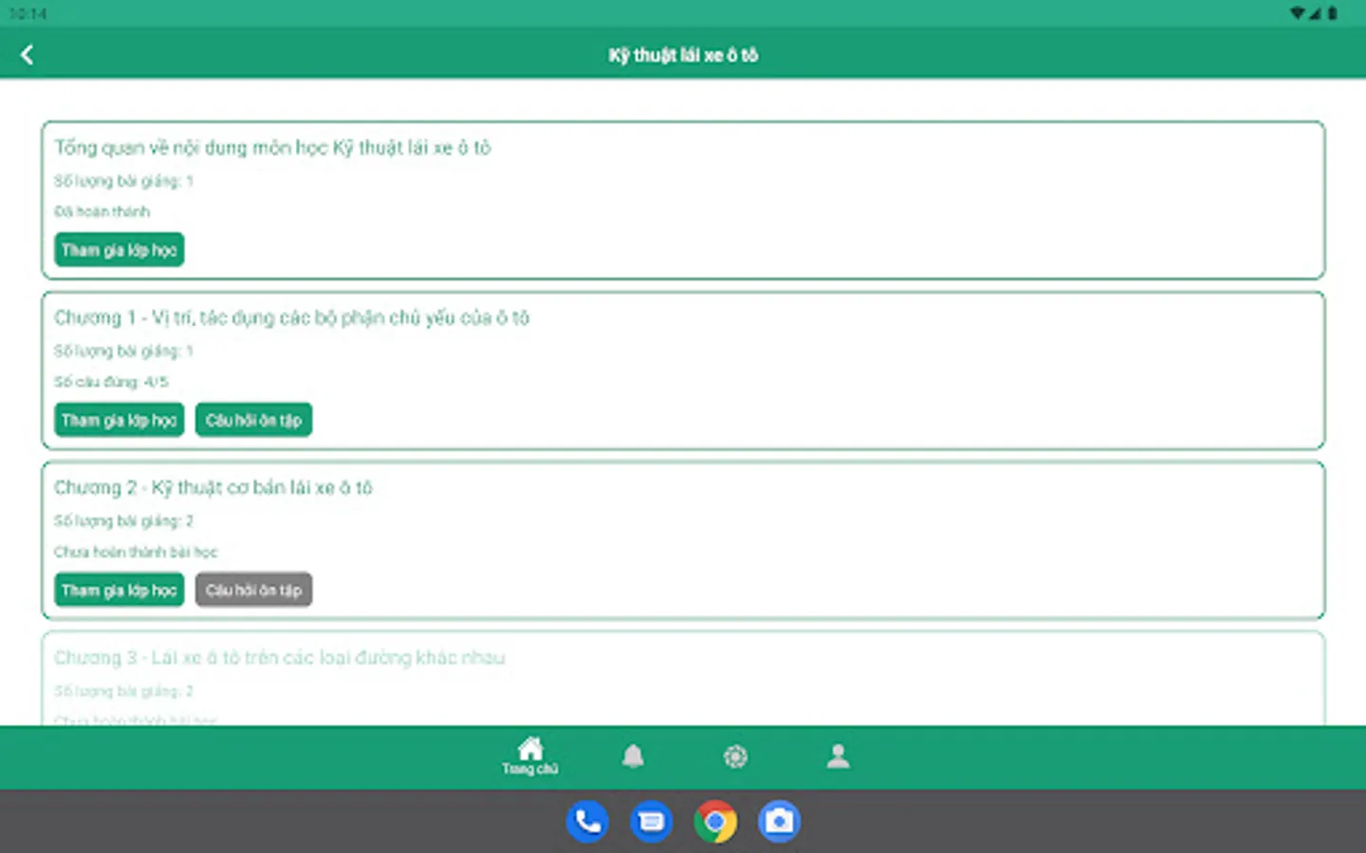The width and height of the screenshot is (1366, 853).
Task: Open the Phone app icon
Action: pyautogui.click(x=587, y=821)
